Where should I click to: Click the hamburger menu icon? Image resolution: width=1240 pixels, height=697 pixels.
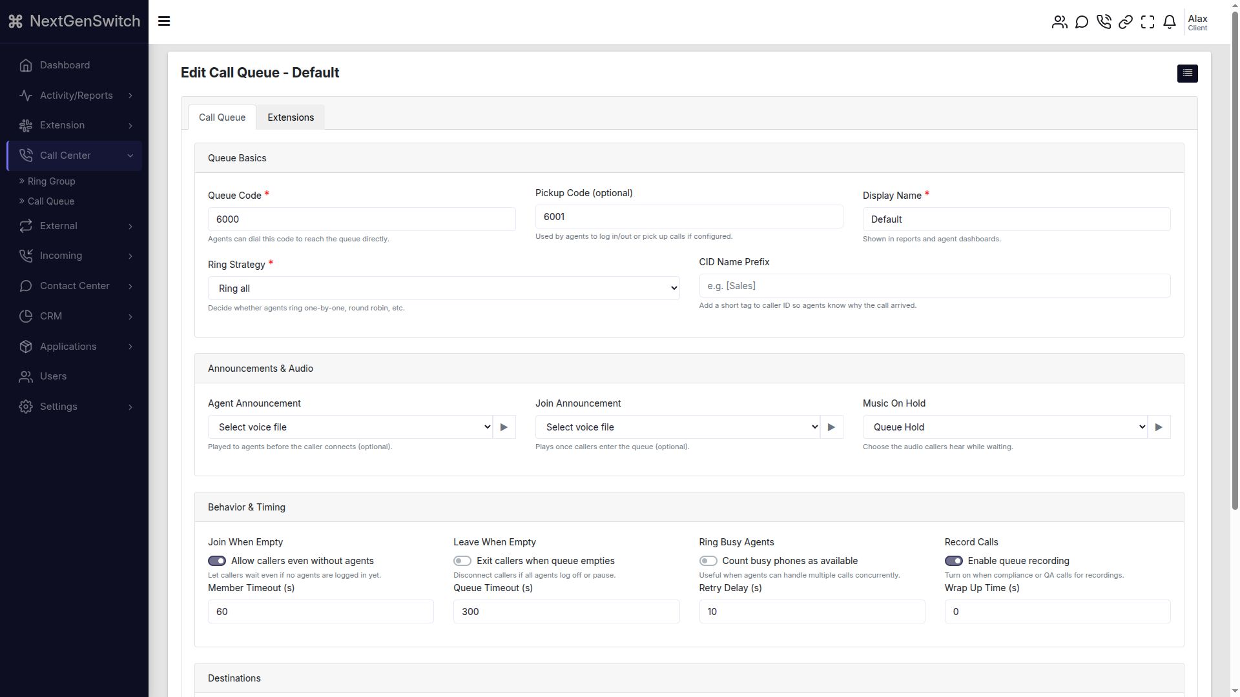tap(164, 21)
